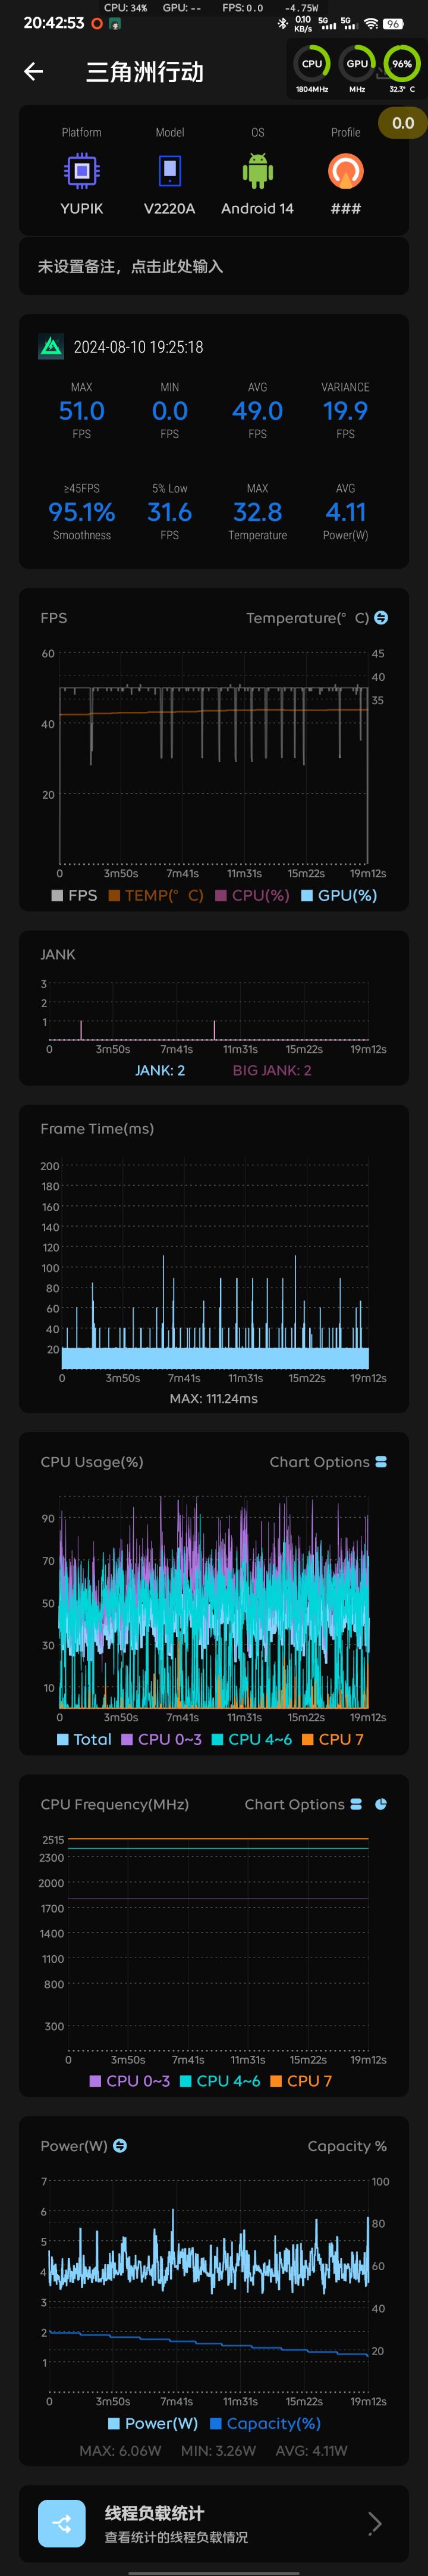428x2576 pixels.
Task: Switch the Power(W) unit icon
Action: [121, 2145]
